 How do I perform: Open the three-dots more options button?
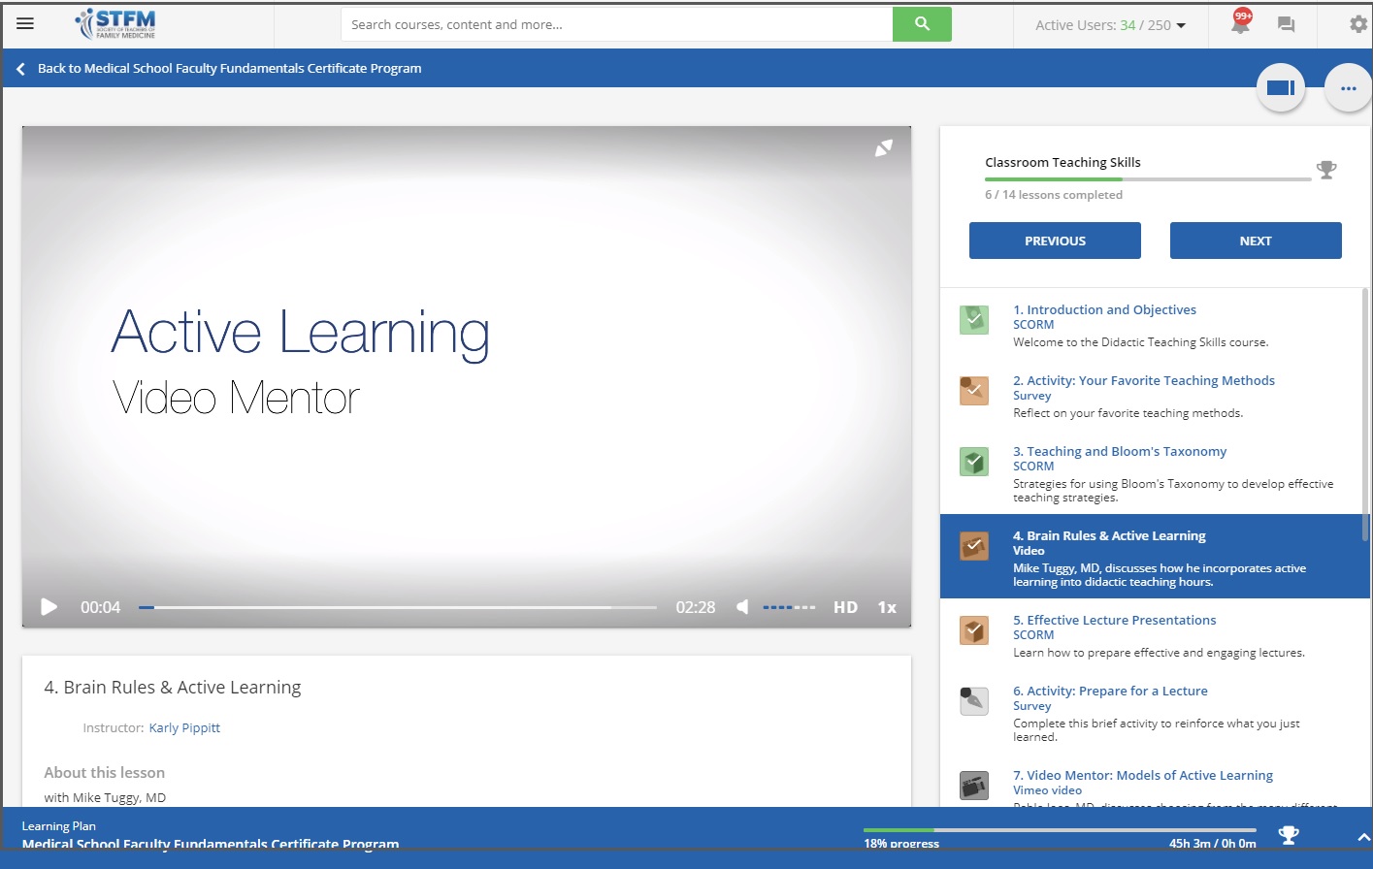tap(1349, 88)
